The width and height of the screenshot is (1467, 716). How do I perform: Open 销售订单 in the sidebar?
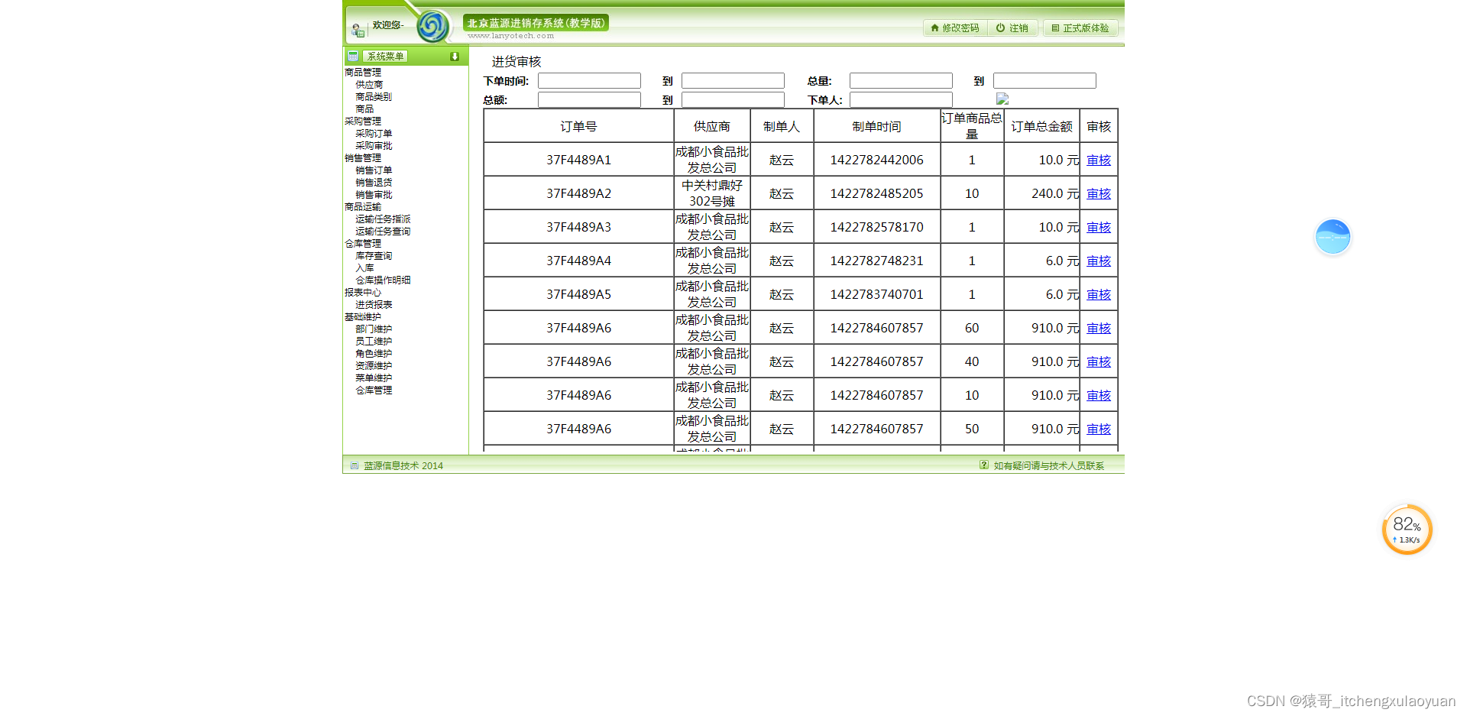(x=374, y=170)
